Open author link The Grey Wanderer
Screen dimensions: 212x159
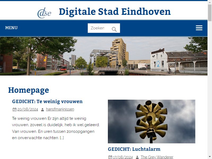(157, 157)
